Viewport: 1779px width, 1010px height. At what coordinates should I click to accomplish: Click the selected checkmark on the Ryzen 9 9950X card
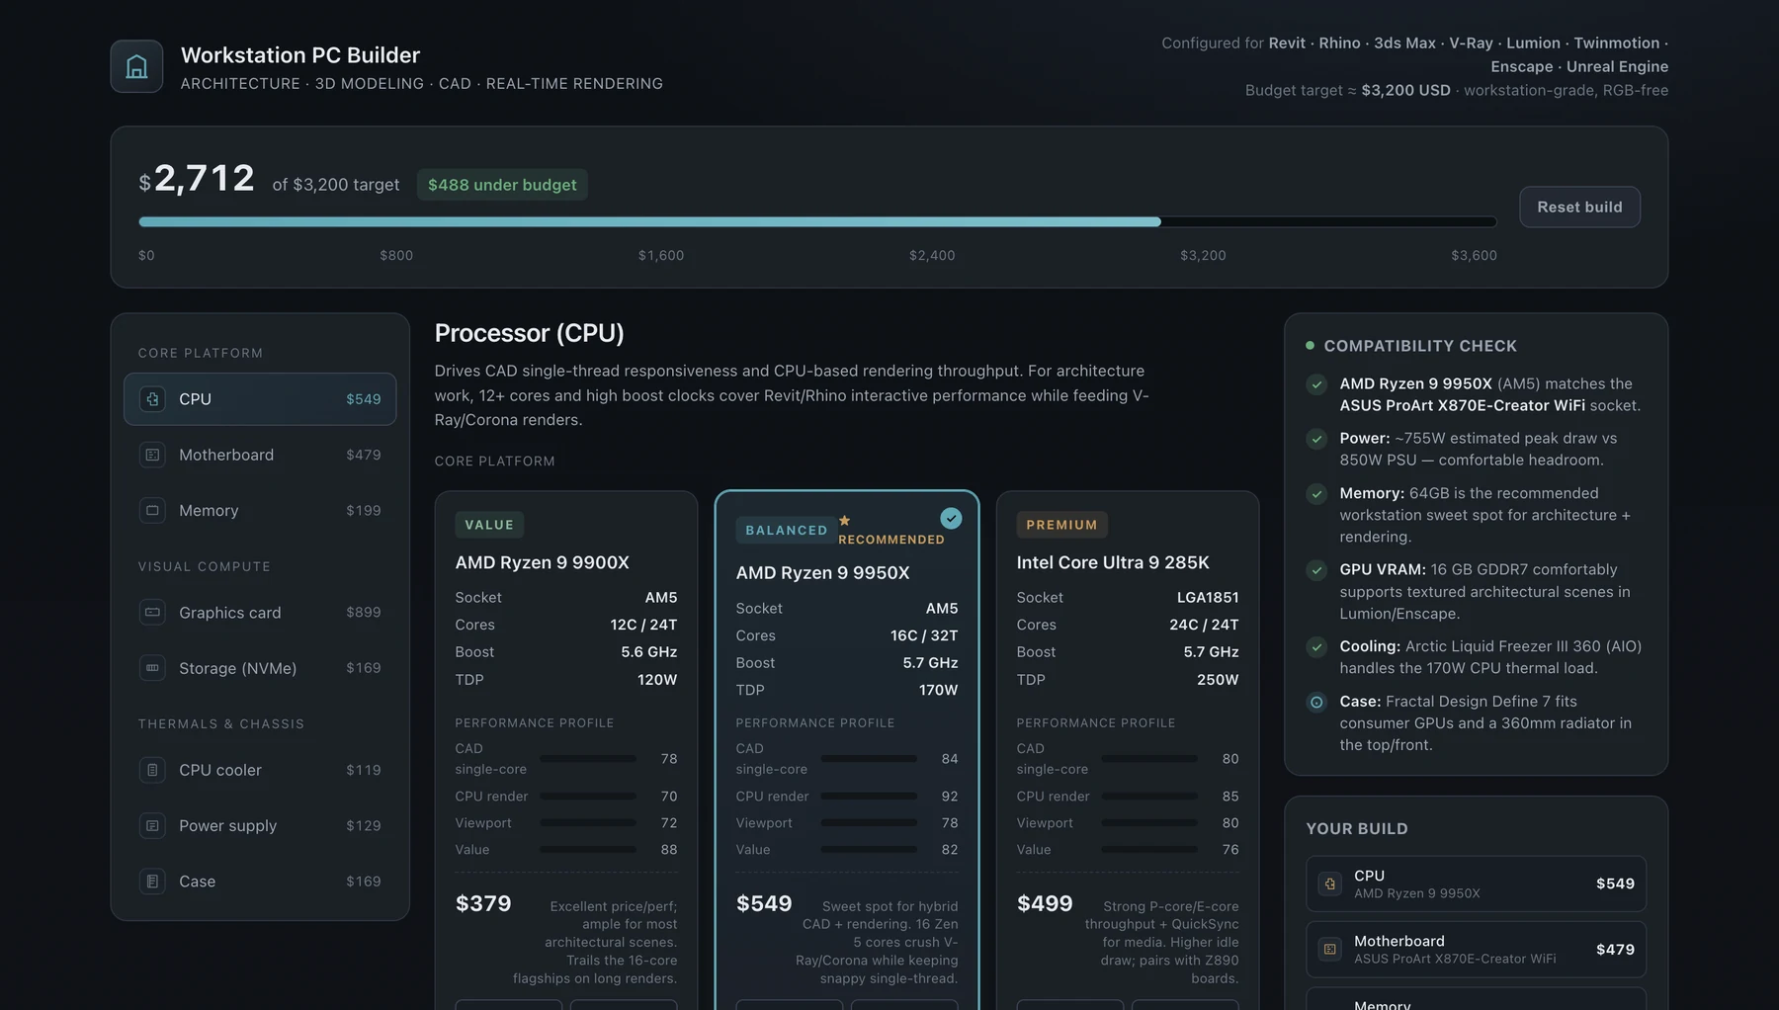(951, 518)
